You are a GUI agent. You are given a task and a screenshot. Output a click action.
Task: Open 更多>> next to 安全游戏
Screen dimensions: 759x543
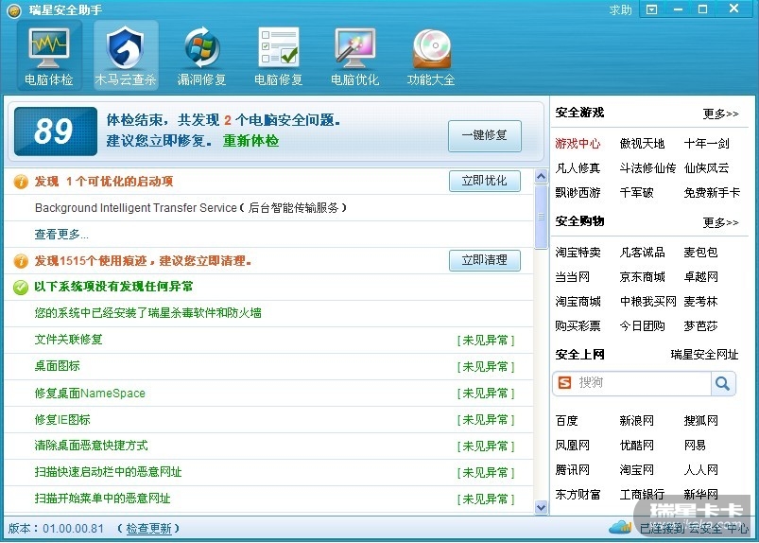click(x=721, y=114)
